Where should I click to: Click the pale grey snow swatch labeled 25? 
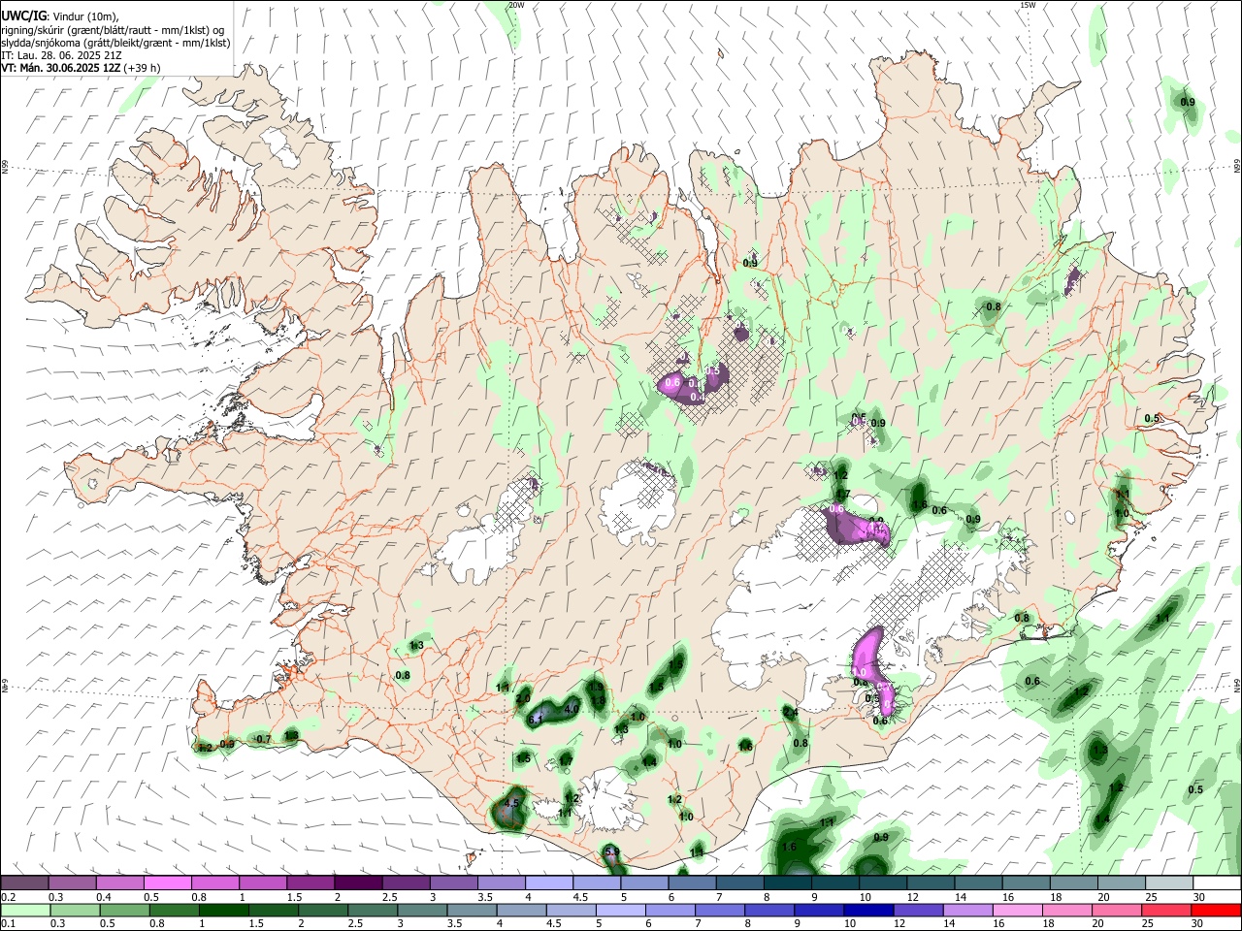[1169, 883]
